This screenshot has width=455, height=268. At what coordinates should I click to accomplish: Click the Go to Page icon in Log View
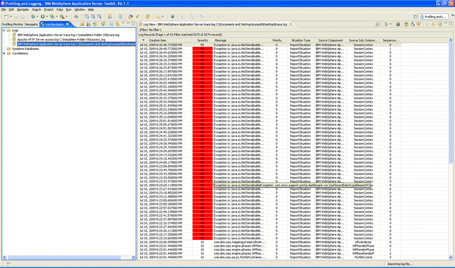(439, 24)
